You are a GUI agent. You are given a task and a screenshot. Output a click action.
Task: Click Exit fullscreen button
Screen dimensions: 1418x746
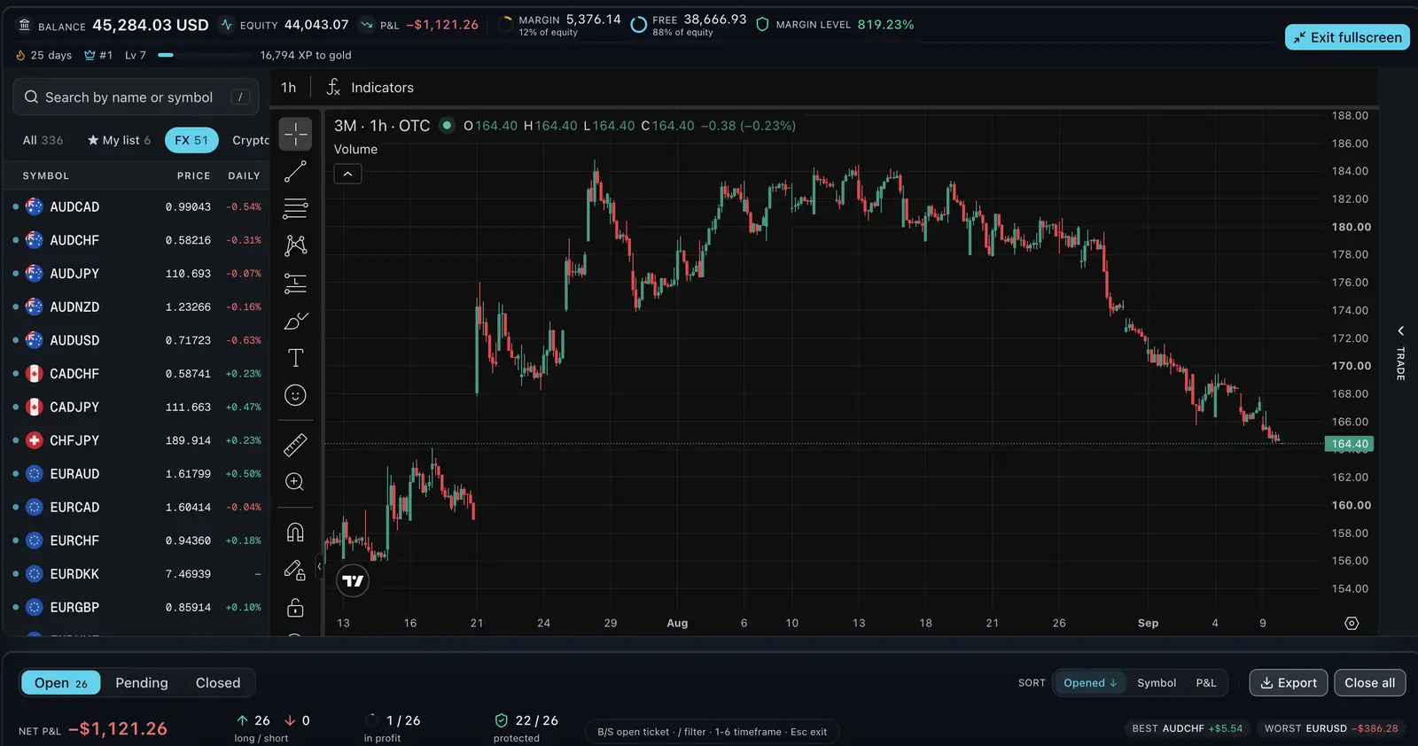pyautogui.click(x=1347, y=37)
